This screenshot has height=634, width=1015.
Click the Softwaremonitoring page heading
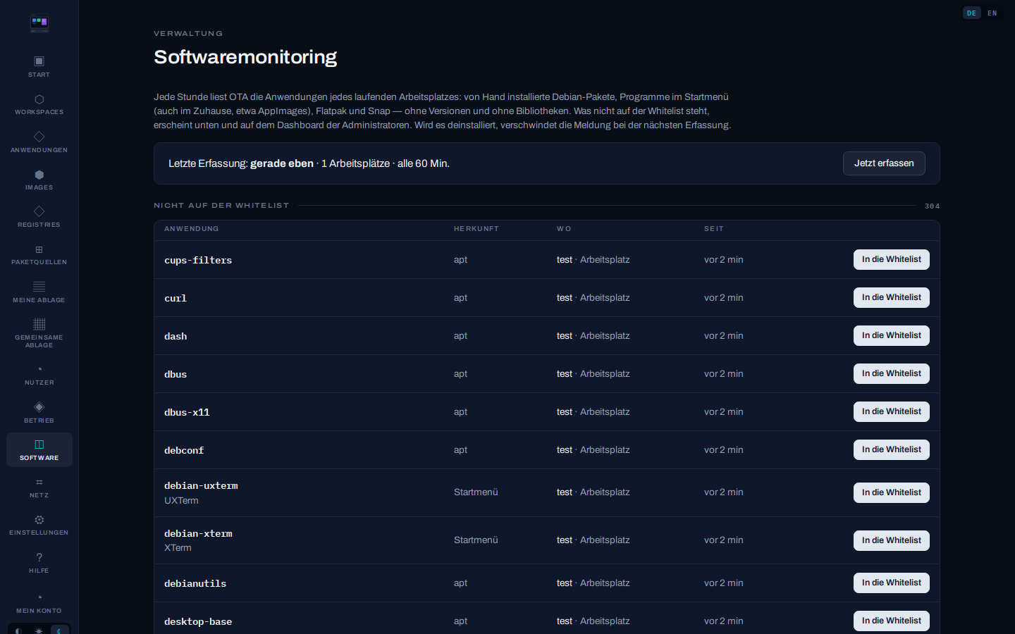(x=245, y=57)
